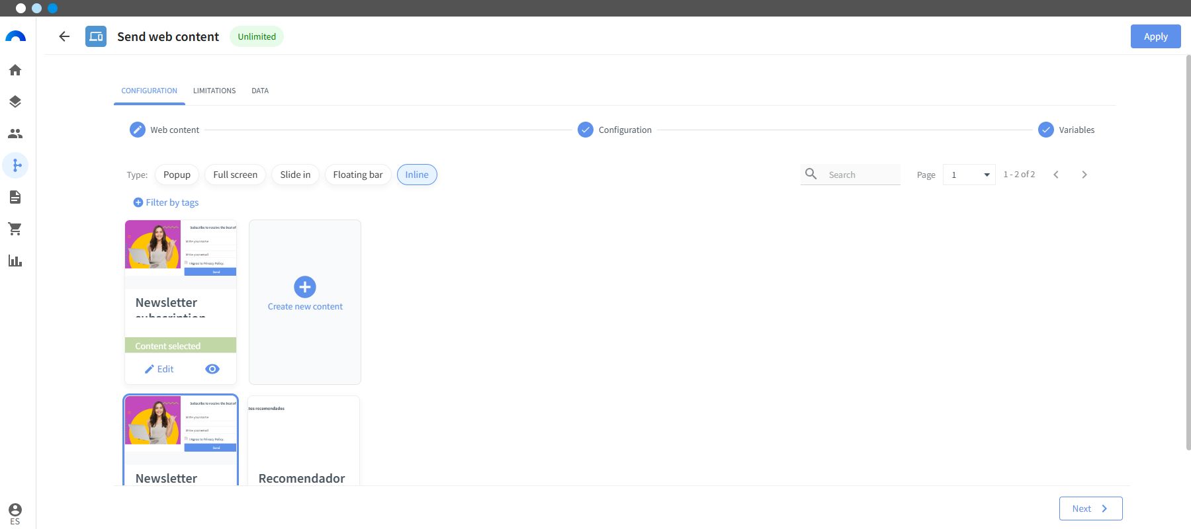The height and width of the screenshot is (529, 1191).
Task: Select the Floating bar type chip
Action: (358, 175)
